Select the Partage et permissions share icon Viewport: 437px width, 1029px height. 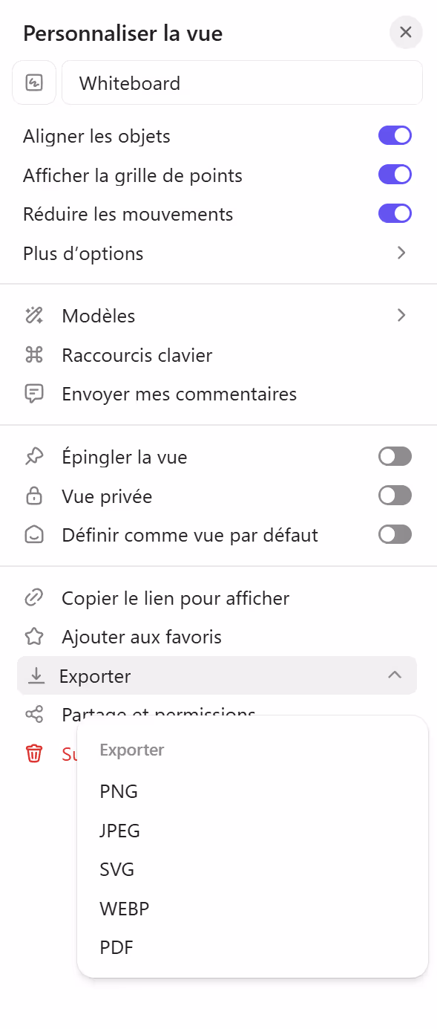tap(33, 713)
